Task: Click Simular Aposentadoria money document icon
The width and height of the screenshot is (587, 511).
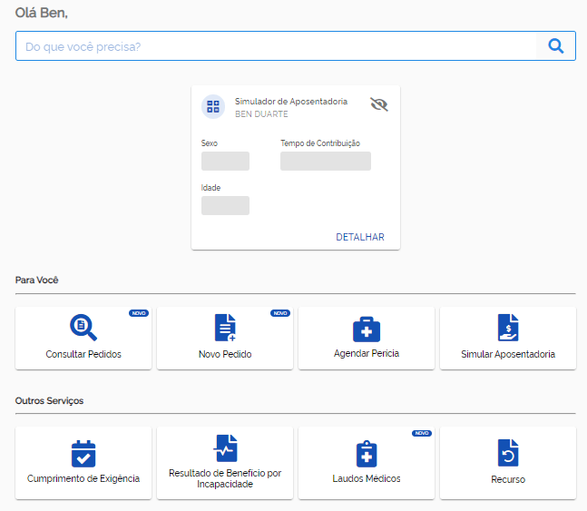Action: coord(508,328)
